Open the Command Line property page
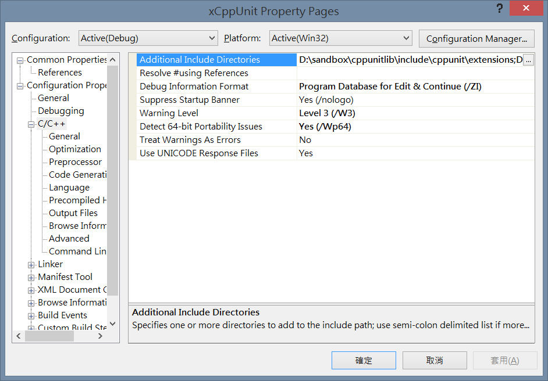 tap(77, 251)
